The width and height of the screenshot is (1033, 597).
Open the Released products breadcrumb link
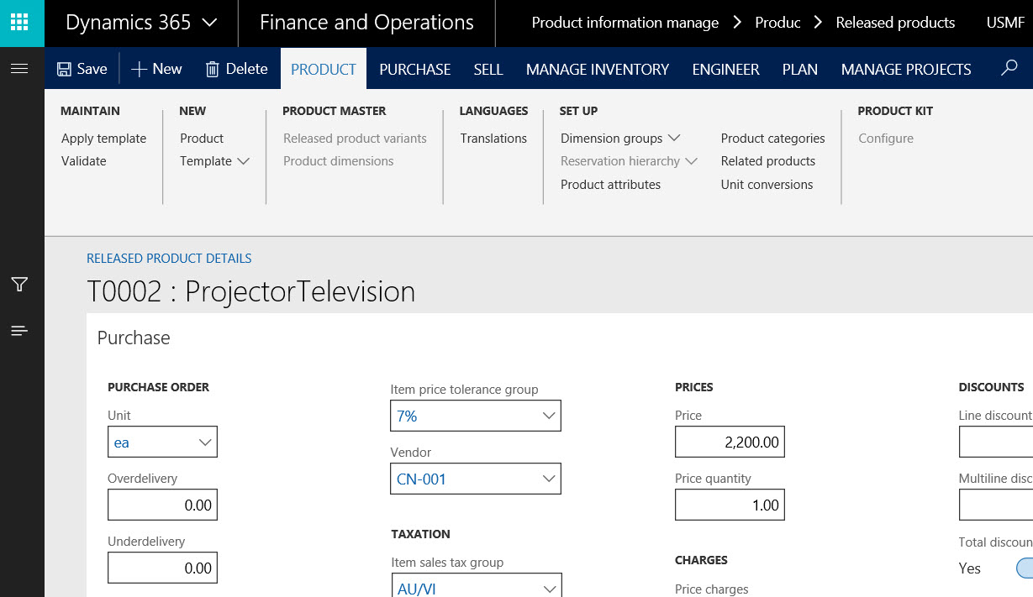click(895, 23)
